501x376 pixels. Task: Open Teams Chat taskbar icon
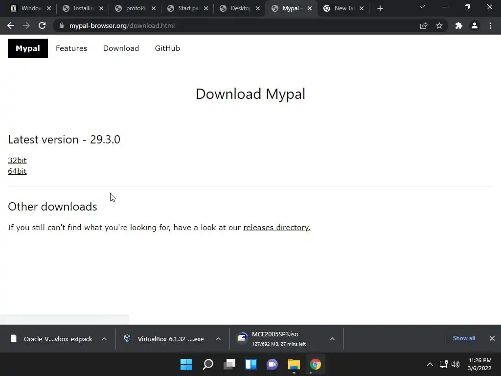pos(272,364)
